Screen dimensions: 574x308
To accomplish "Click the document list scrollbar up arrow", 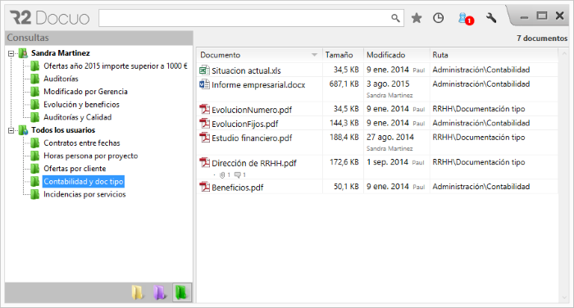I will pos(564,53).
